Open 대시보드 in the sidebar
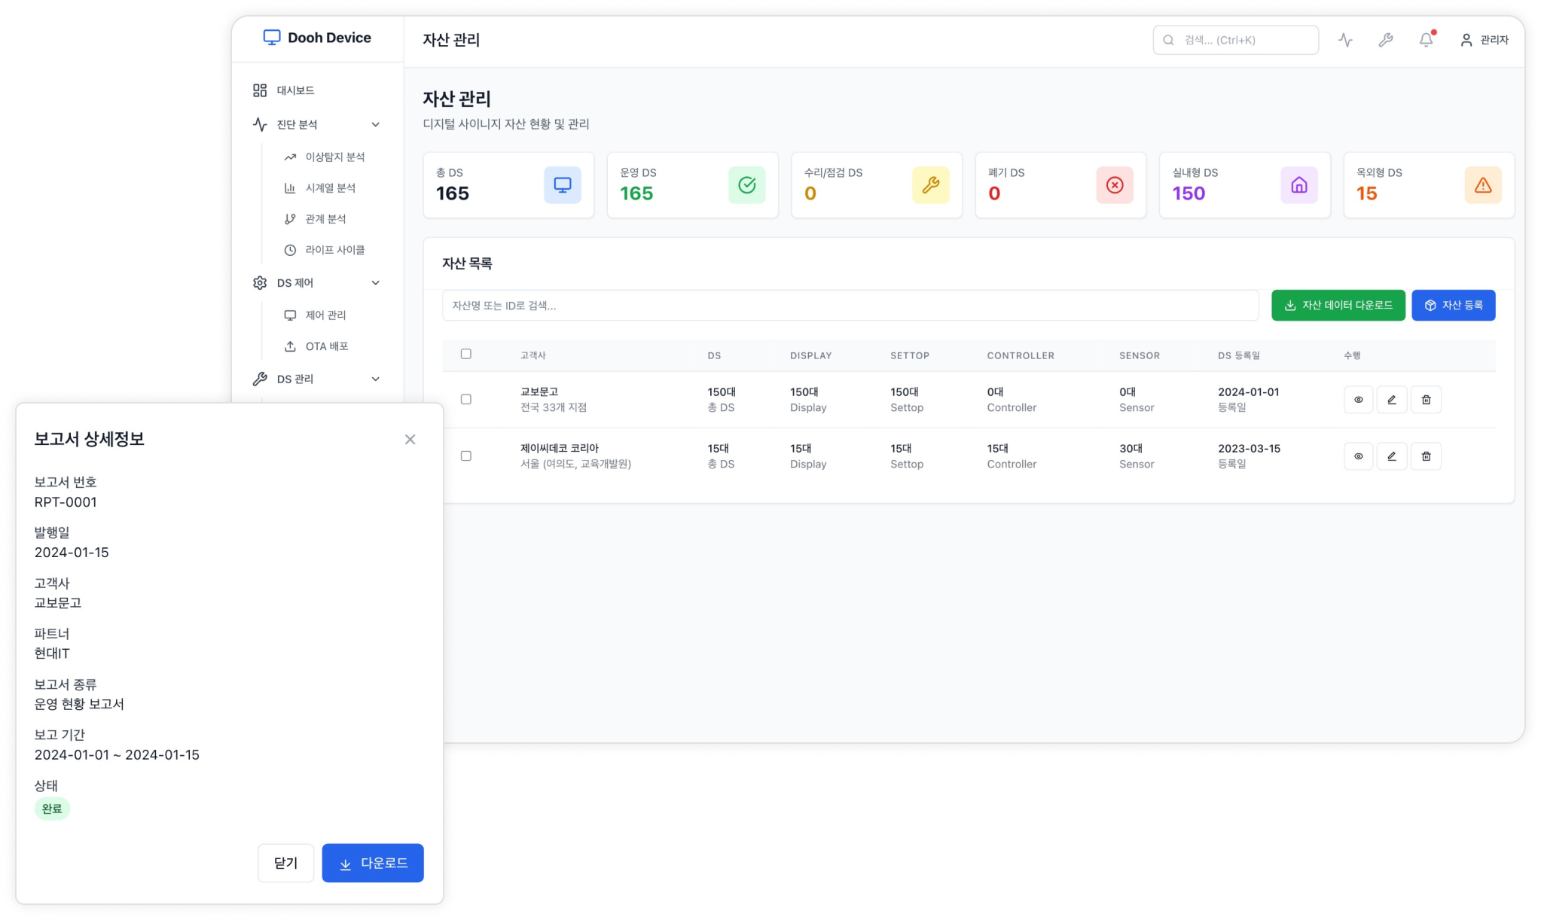 (295, 90)
